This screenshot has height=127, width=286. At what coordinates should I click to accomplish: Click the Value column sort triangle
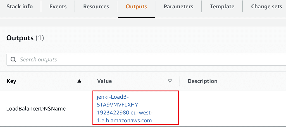170,81
